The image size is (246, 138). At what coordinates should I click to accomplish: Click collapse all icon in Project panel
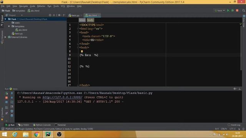(54, 15)
